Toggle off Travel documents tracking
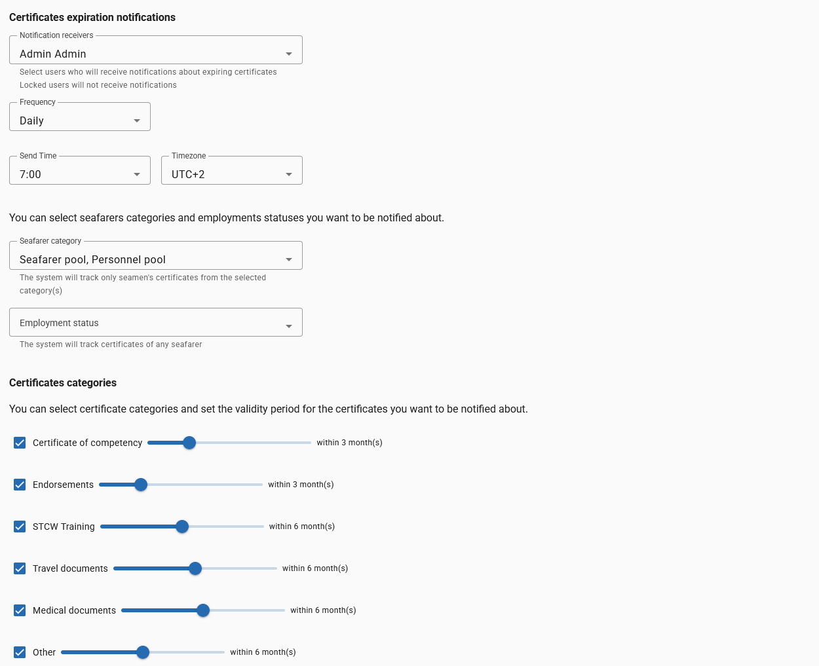The width and height of the screenshot is (819, 666). pyautogui.click(x=20, y=568)
